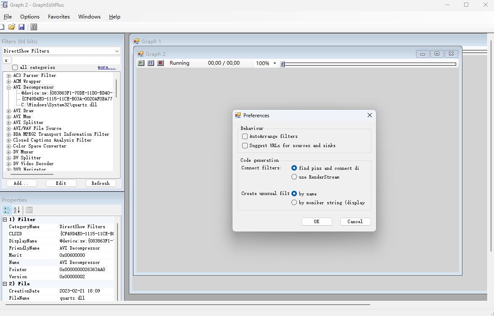Screen dimensions: 494x316
Task: Click the Graph 2 seek slider thumb
Action: pos(283,64)
